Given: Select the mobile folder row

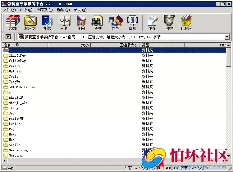Looking at the screenshot, I should (x=114, y=145).
